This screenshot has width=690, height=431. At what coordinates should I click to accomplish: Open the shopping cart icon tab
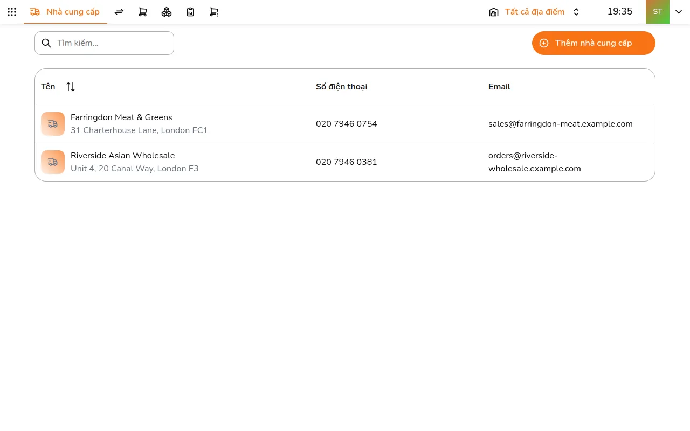[x=143, y=12]
